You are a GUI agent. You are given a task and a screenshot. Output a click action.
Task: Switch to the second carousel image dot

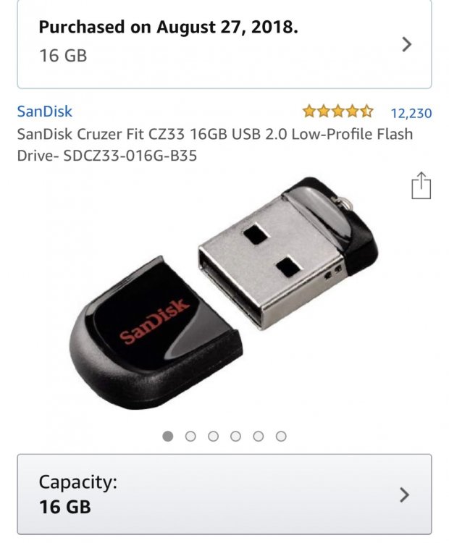tap(190, 436)
